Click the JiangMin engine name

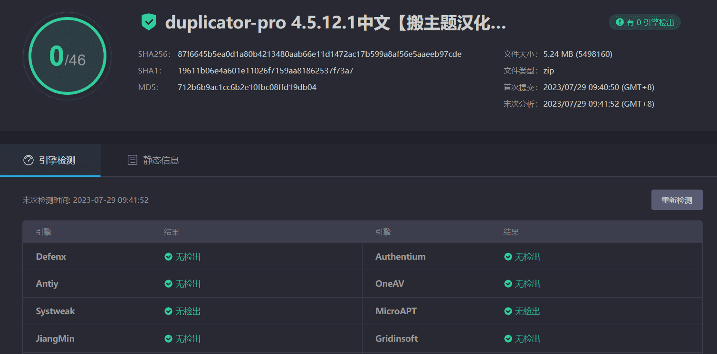[55, 339]
